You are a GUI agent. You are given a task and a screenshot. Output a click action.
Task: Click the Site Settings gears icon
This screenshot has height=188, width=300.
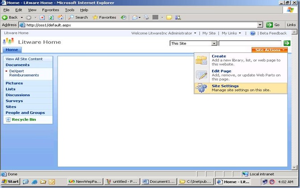(201, 88)
